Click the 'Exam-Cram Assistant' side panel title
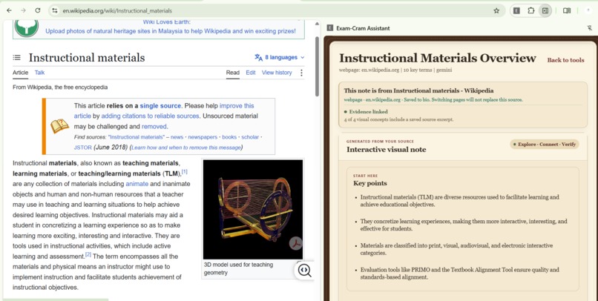The height and width of the screenshot is (301, 598). coord(363,28)
